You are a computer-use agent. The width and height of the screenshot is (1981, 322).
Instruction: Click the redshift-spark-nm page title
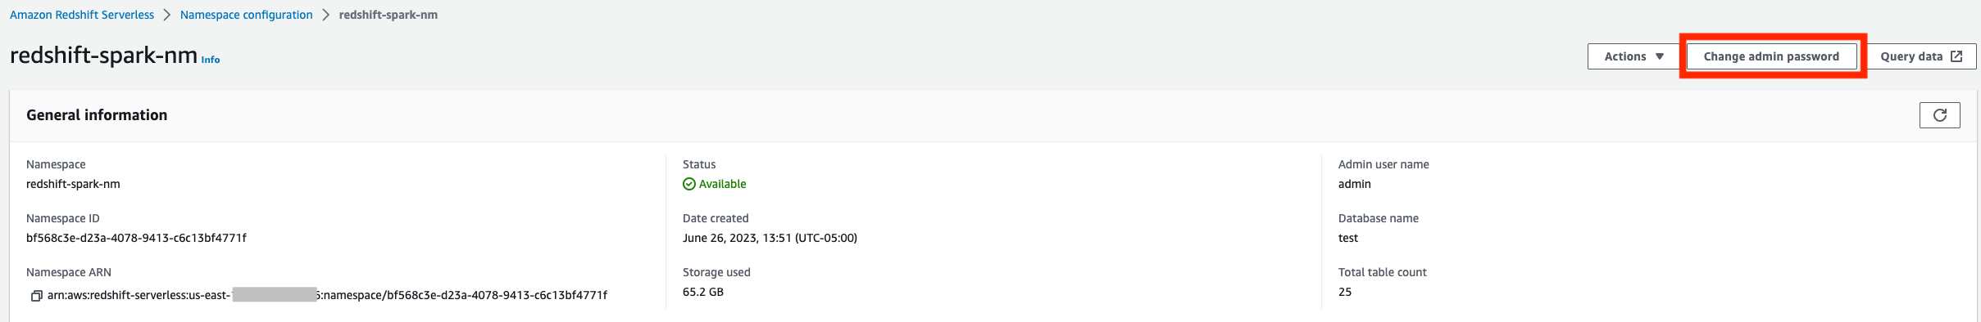(103, 55)
